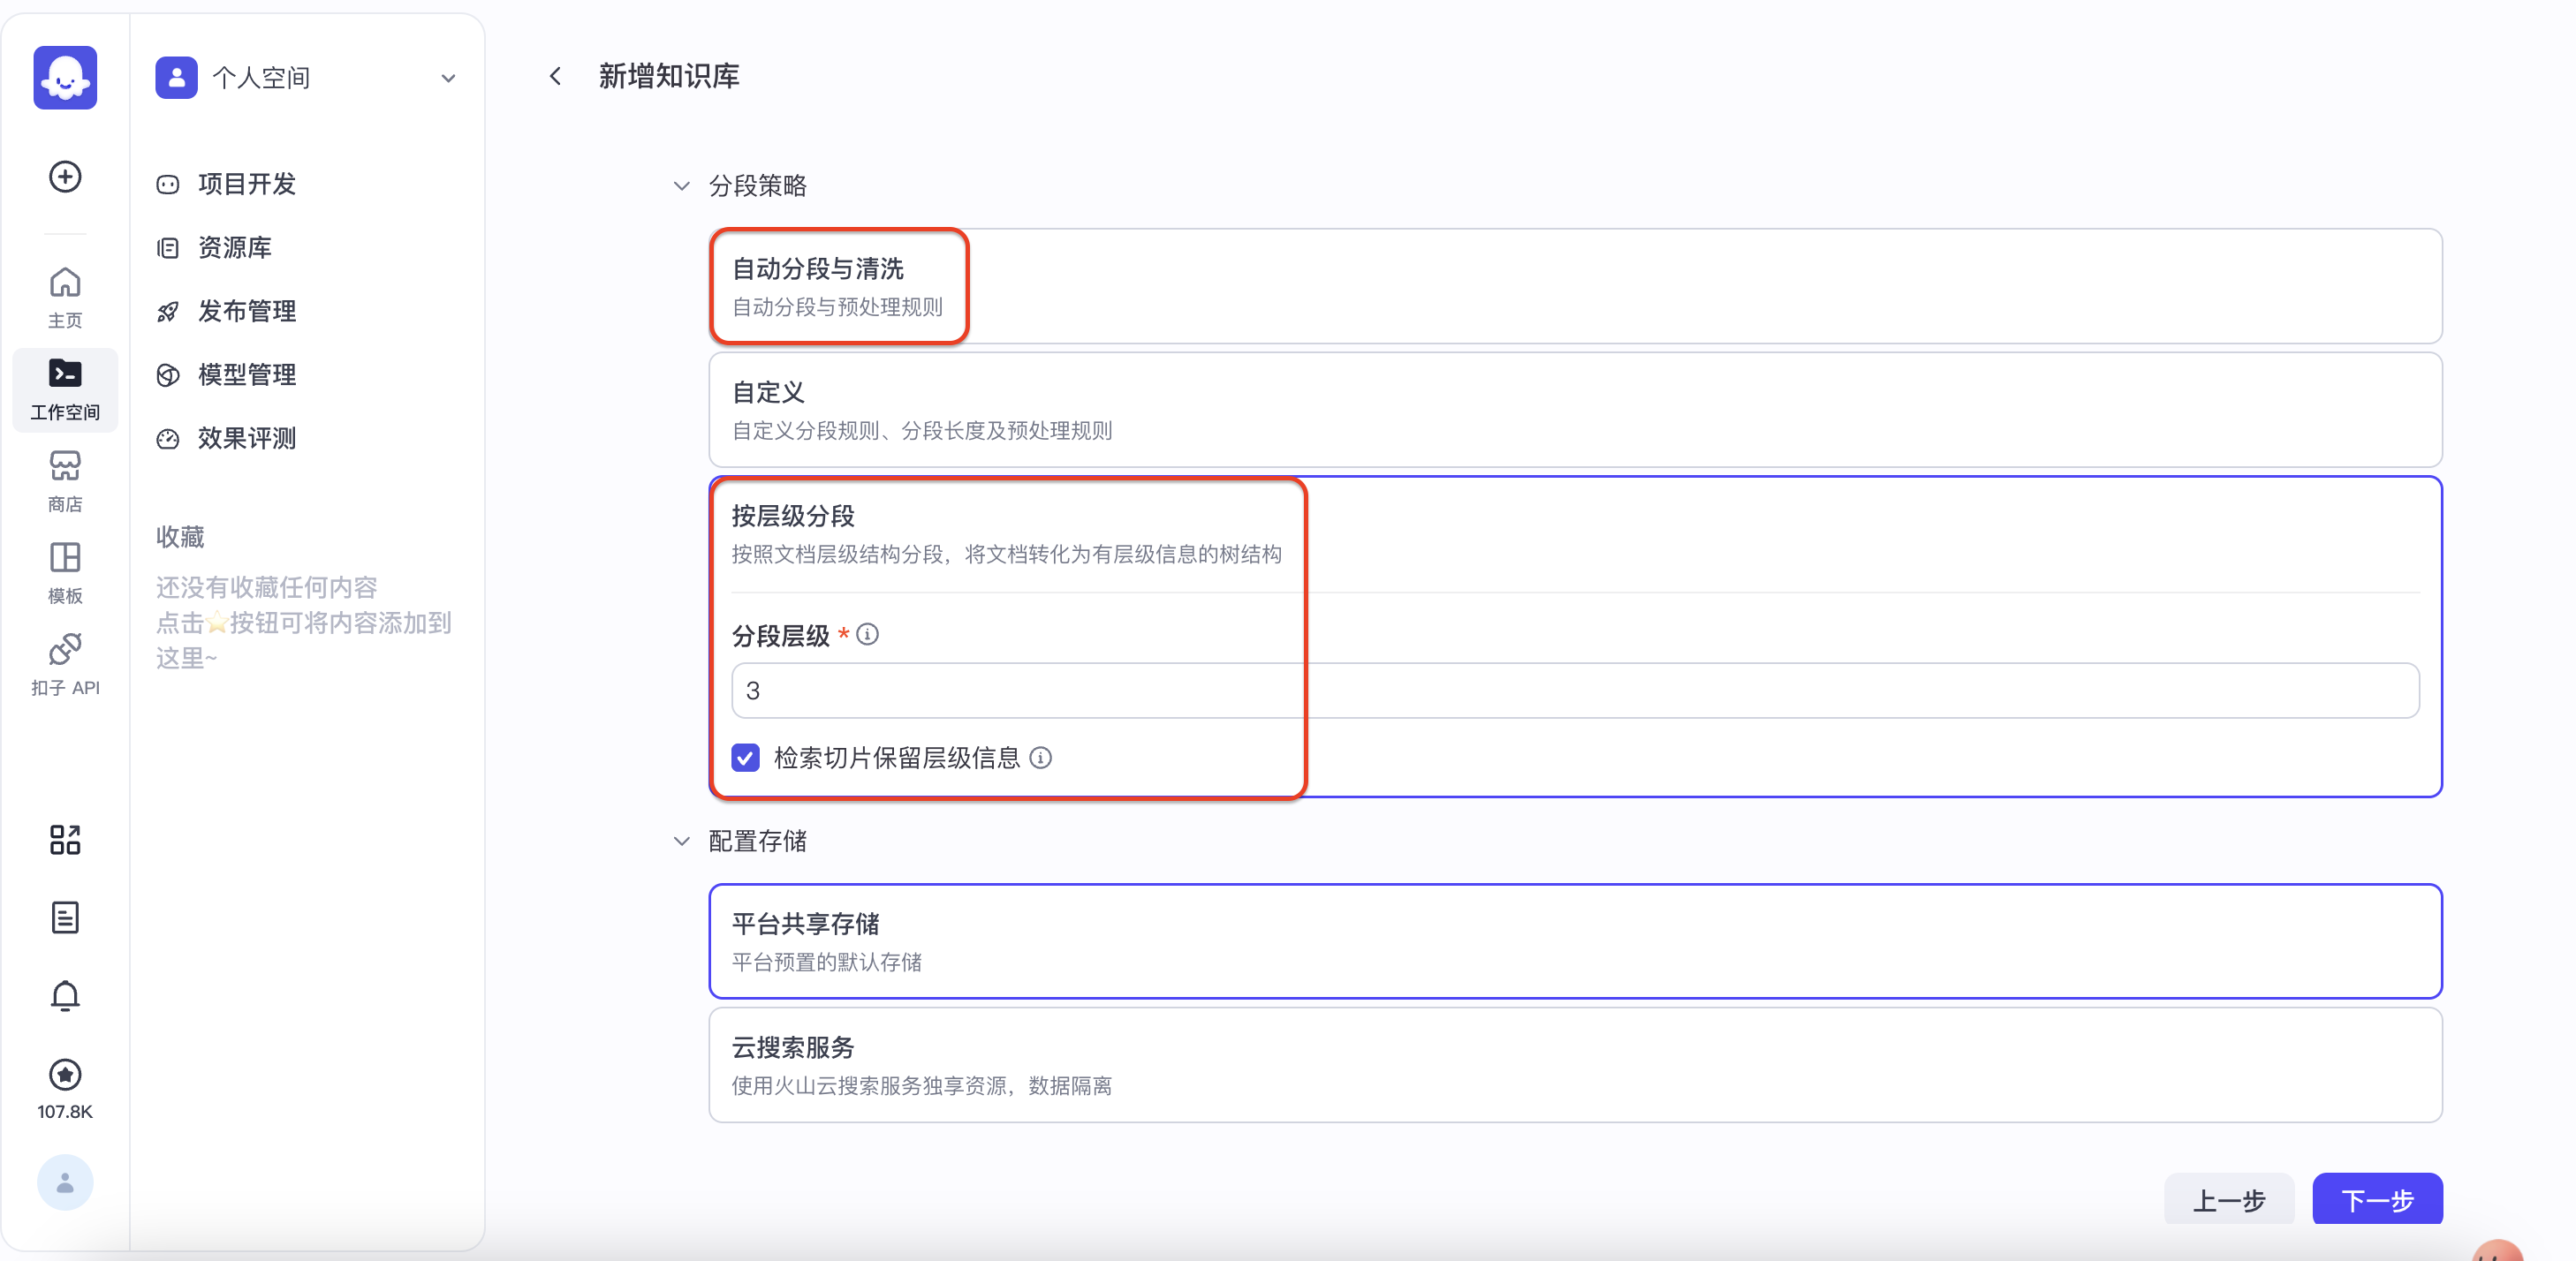
Task: Collapse the 配置存储 section
Action: (x=681, y=841)
